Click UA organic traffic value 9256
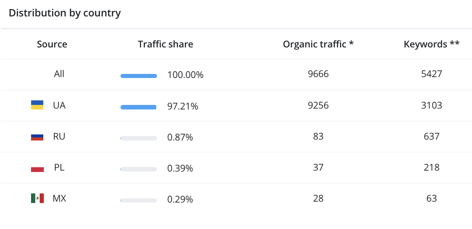This screenshot has height=229, width=472. [318, 105]
